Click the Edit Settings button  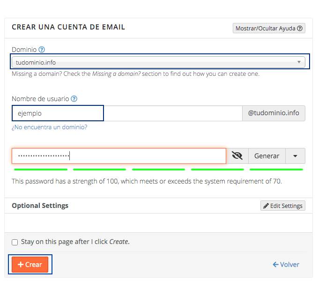(x=283, y=206)
